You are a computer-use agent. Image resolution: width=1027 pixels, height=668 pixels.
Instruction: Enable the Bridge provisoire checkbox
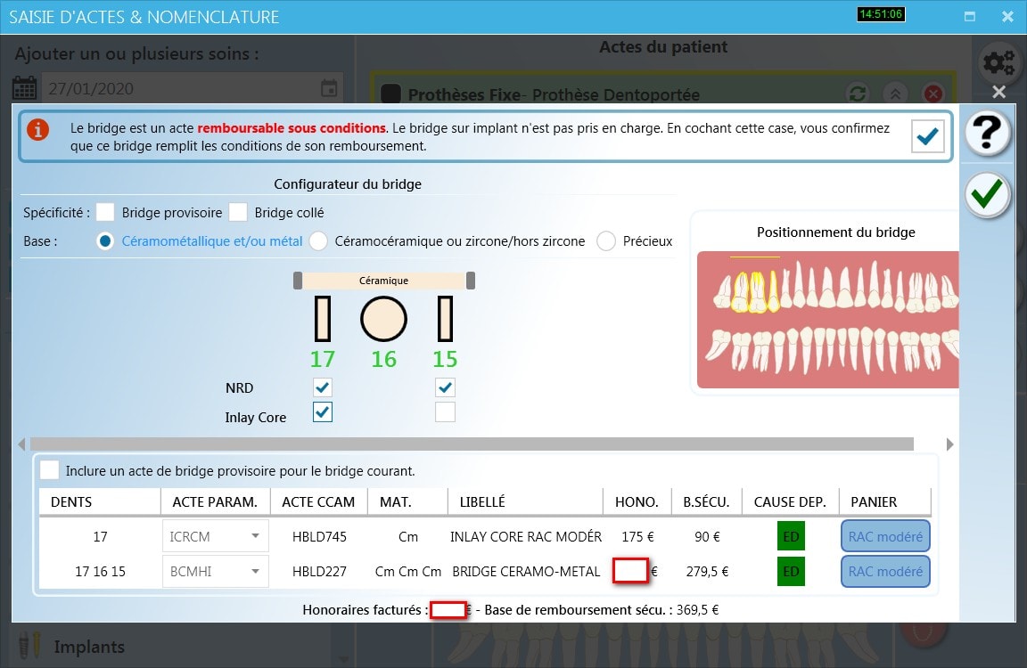pos(106,213)
